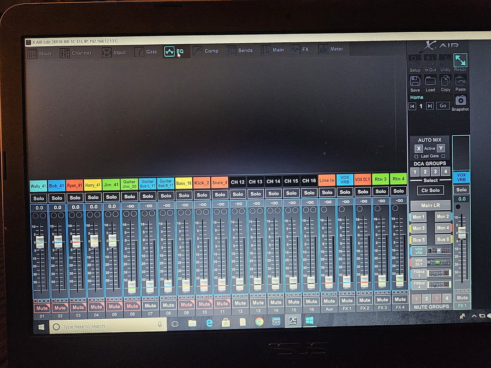The width and height of the screenshot is (491, 368).
Task: Open the Setup gear icon
Action: pos(415,61)
